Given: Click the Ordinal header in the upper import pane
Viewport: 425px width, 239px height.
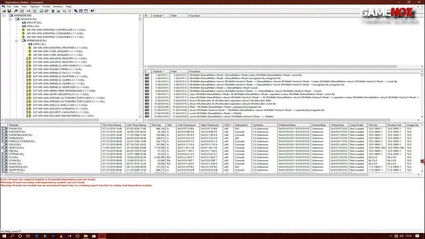Looking at the screenshot, I should [160, 16].
